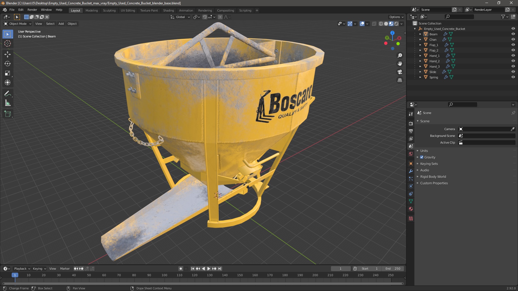Play the animation forward

coord(209,269)
